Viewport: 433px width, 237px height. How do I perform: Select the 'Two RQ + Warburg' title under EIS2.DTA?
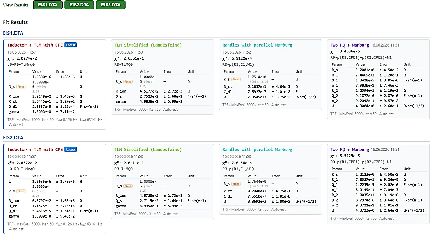point(350,149)
